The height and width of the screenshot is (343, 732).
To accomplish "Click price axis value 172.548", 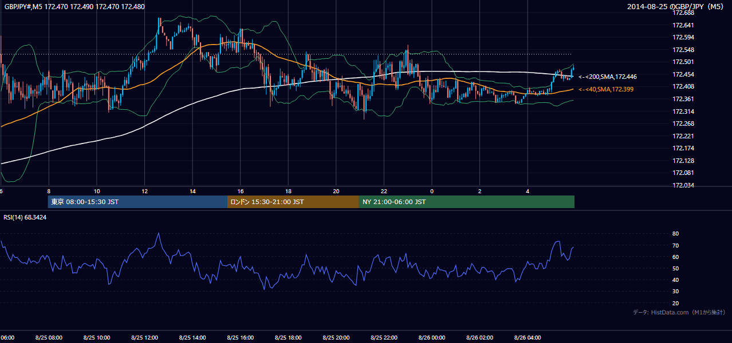I will [683, 50].
